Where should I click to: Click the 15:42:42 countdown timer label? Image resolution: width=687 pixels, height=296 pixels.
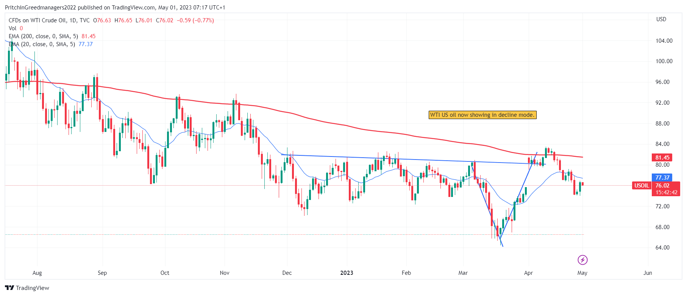pyautogui.click(x=666, y=192)
